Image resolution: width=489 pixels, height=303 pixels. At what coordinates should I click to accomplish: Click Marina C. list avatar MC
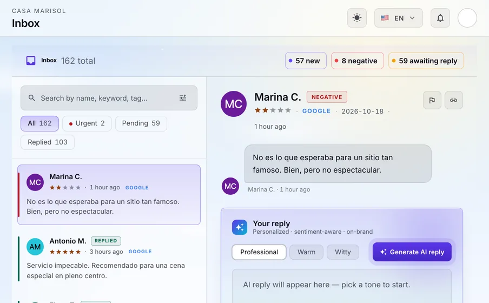pos(35,182)
